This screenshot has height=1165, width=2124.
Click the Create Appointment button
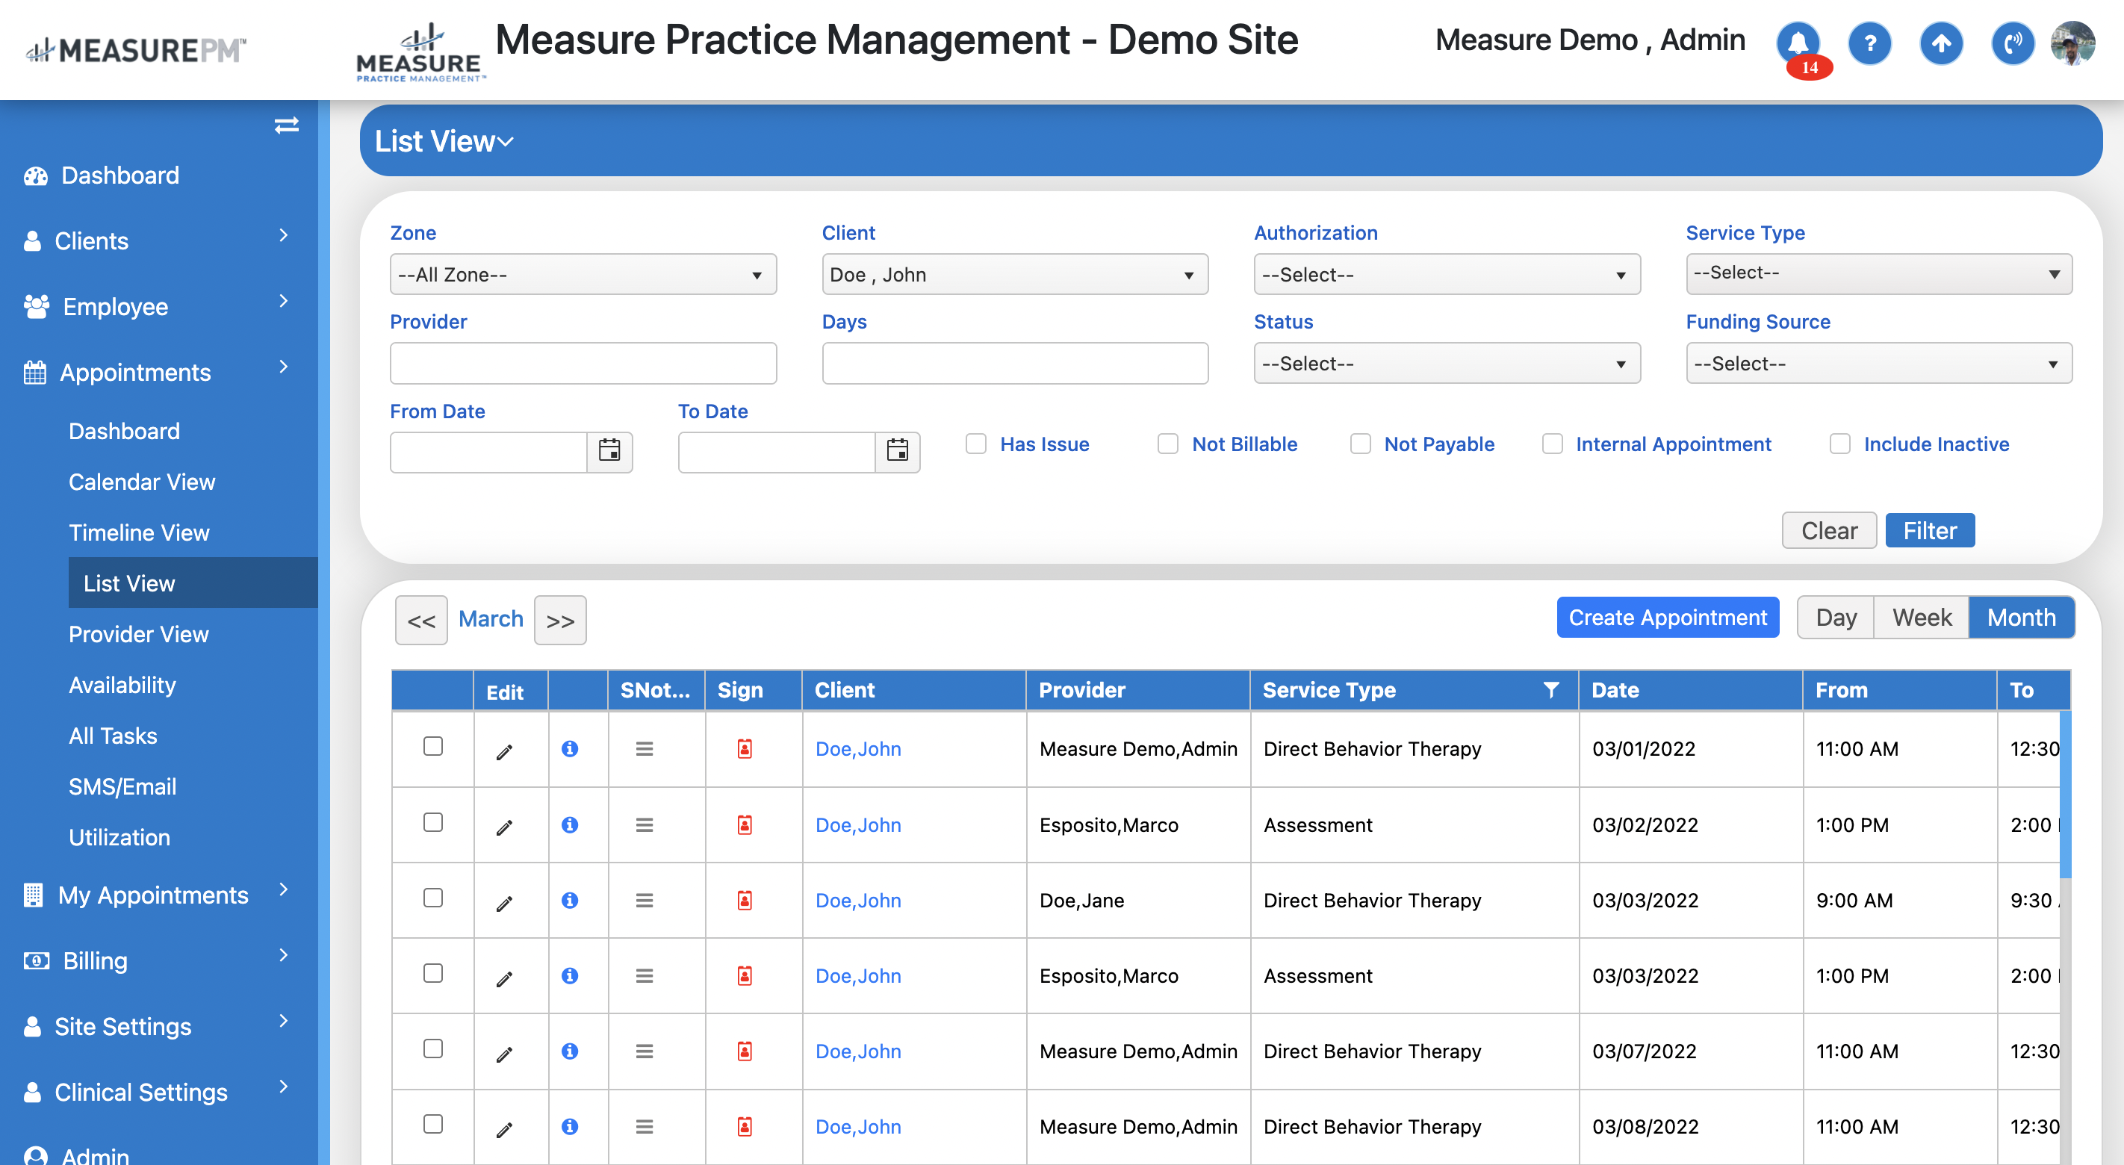1667,618
